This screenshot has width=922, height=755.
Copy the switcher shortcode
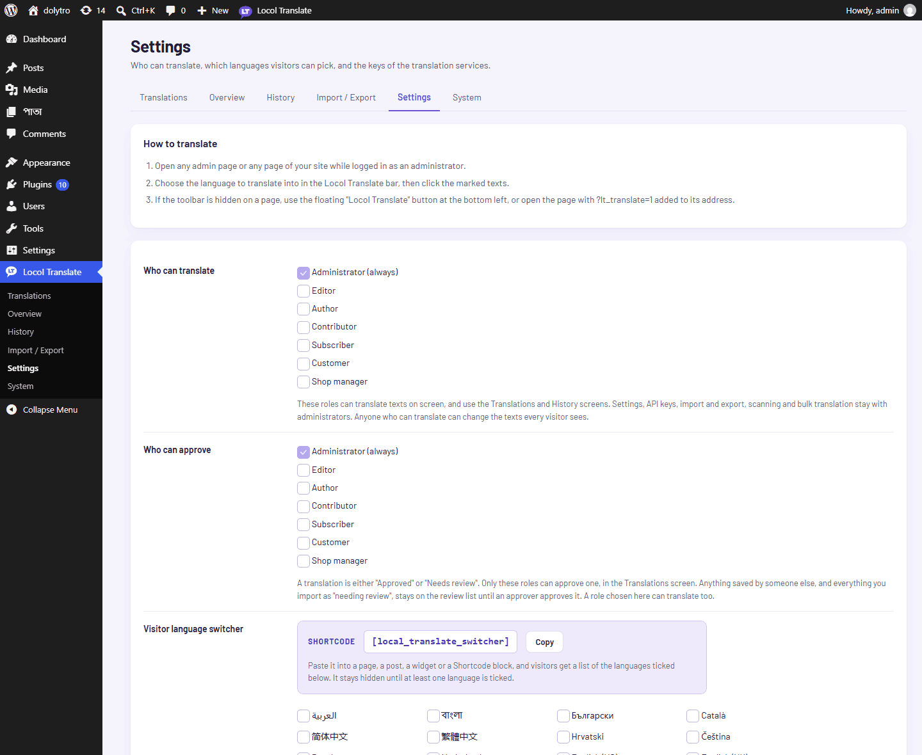point(544,642)
